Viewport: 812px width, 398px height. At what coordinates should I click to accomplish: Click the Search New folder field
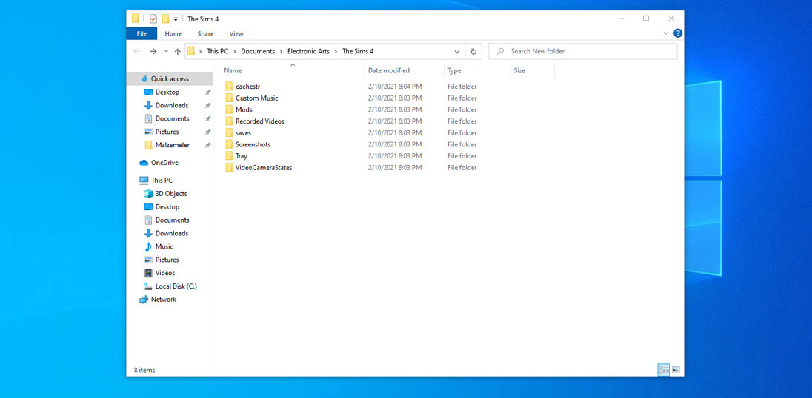coord(582,51)
